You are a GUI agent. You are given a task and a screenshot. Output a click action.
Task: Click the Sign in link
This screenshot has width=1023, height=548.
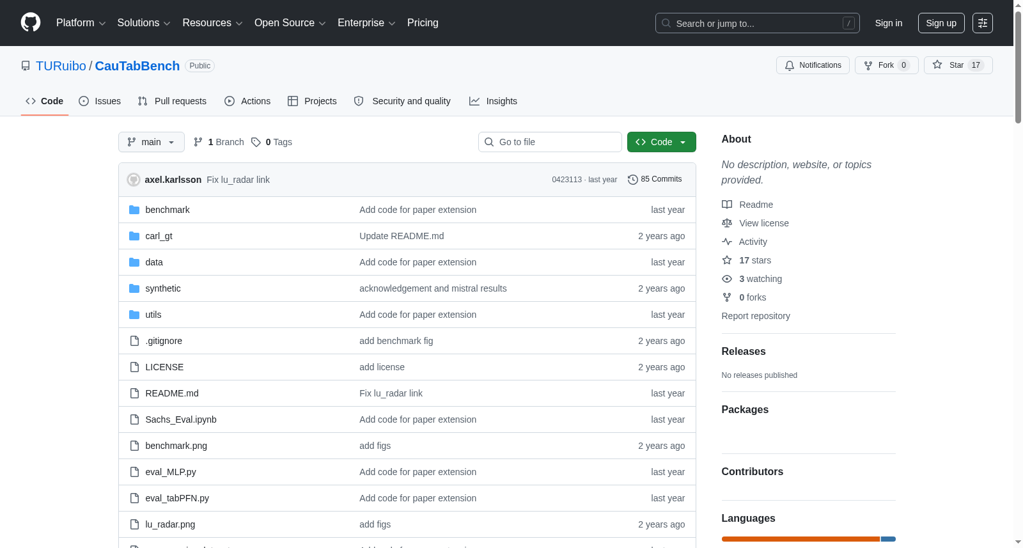click(889, 23)
